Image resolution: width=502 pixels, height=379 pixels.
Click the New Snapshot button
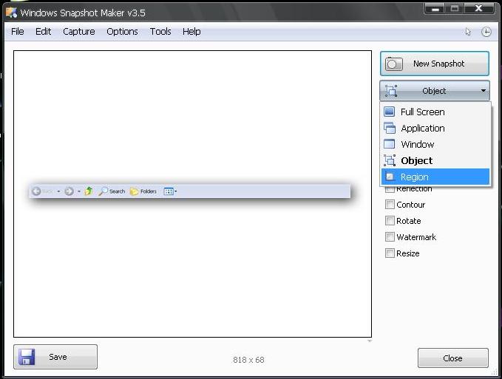(x=435, y=64)
